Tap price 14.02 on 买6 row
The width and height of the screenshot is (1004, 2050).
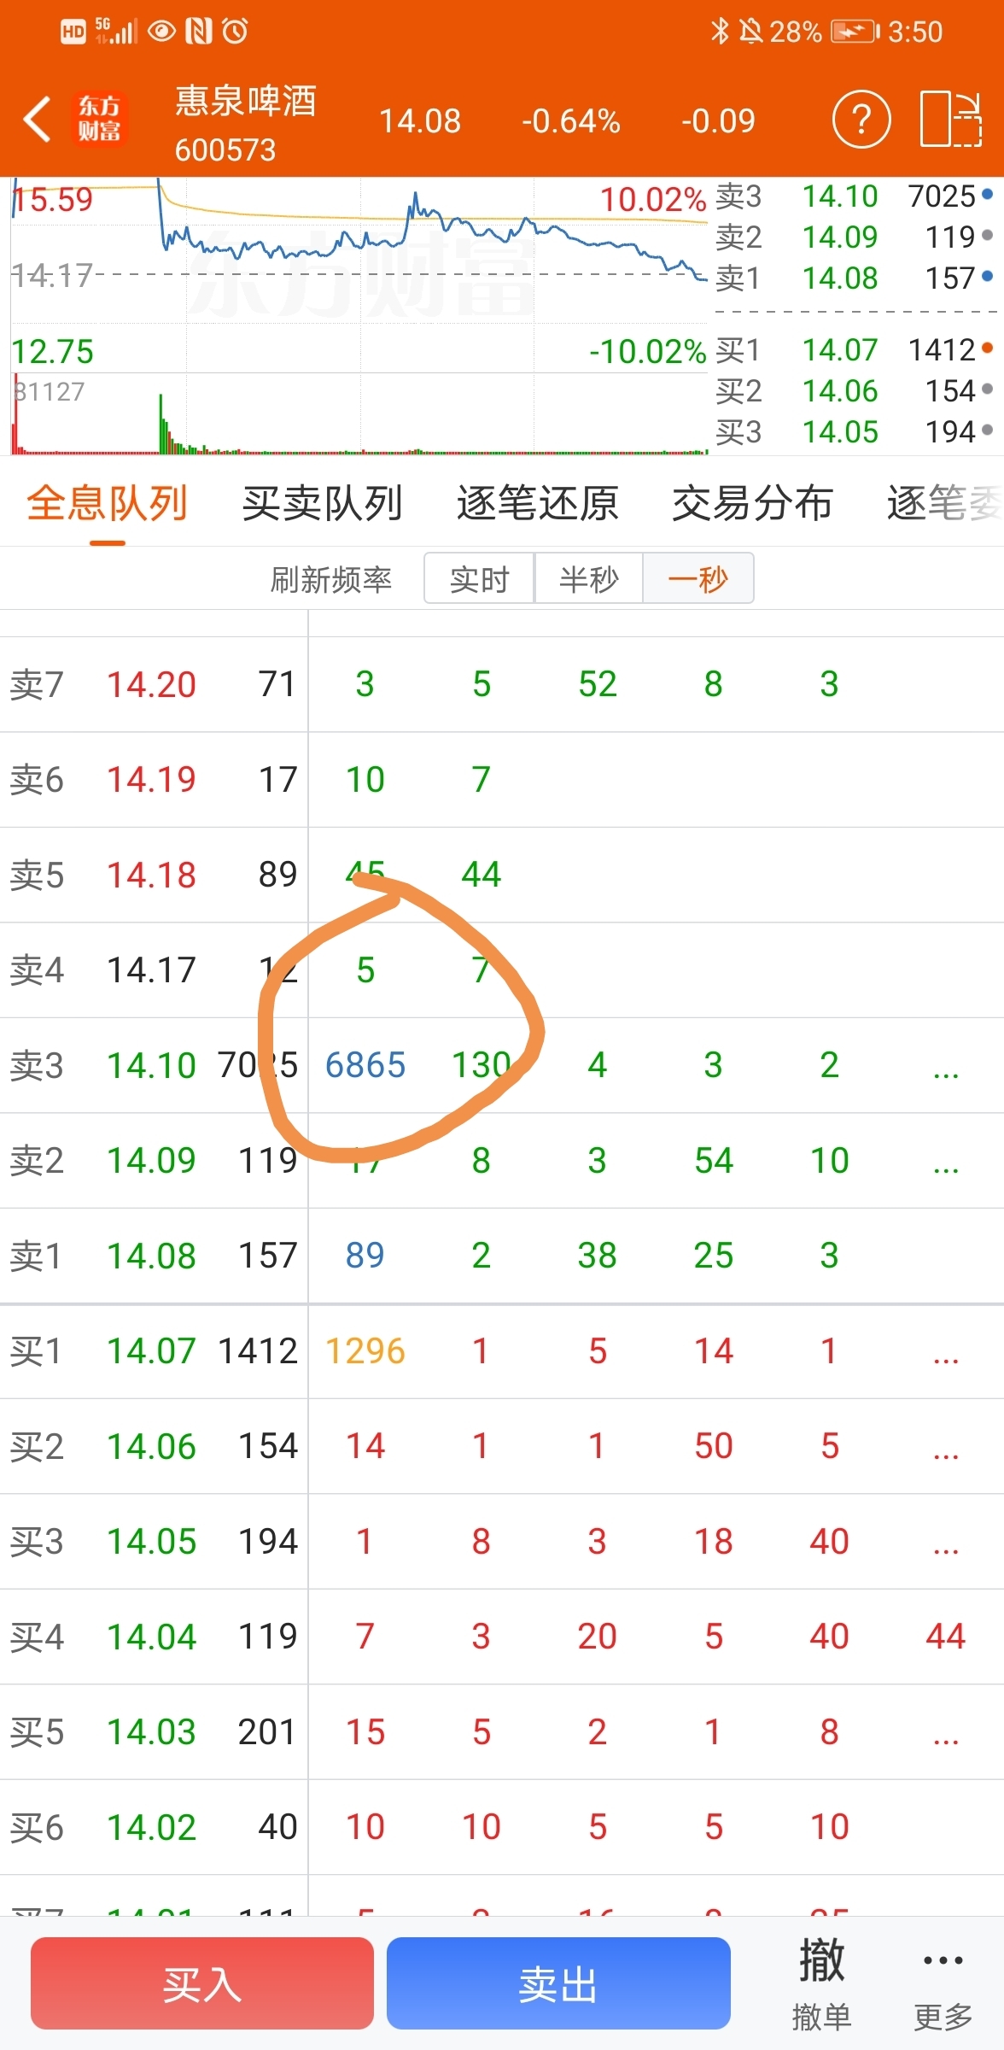point(151,1827)
